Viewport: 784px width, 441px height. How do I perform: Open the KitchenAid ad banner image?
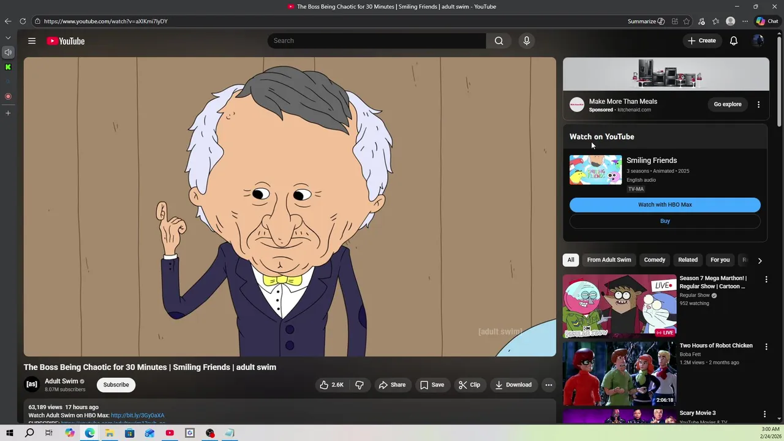click(666, 74)
